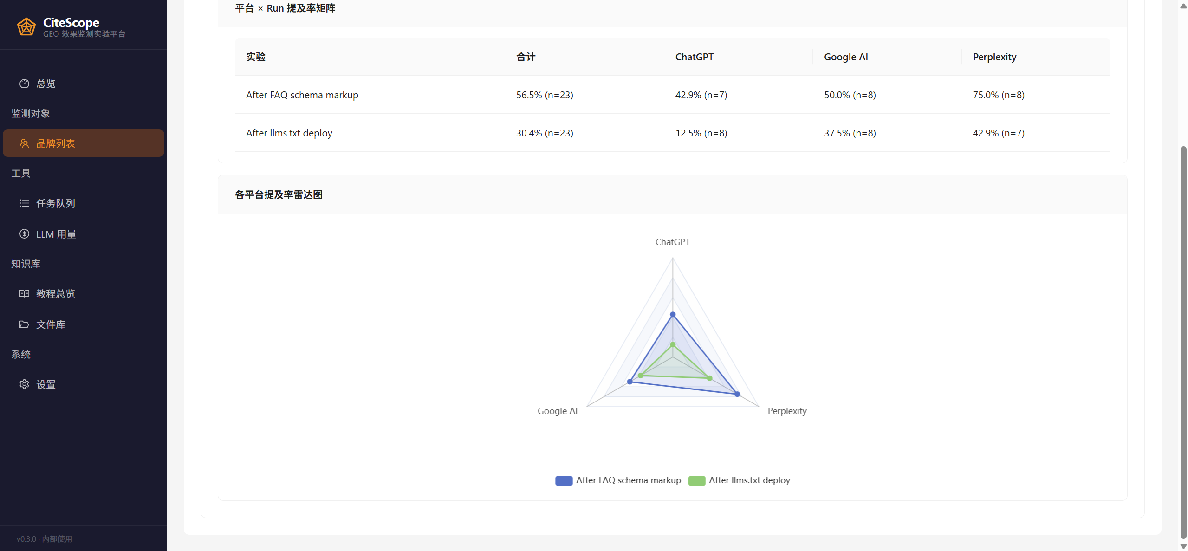
Task: Click the 总览 dashboard gauge icon
Action: click(x=24, y=84)
